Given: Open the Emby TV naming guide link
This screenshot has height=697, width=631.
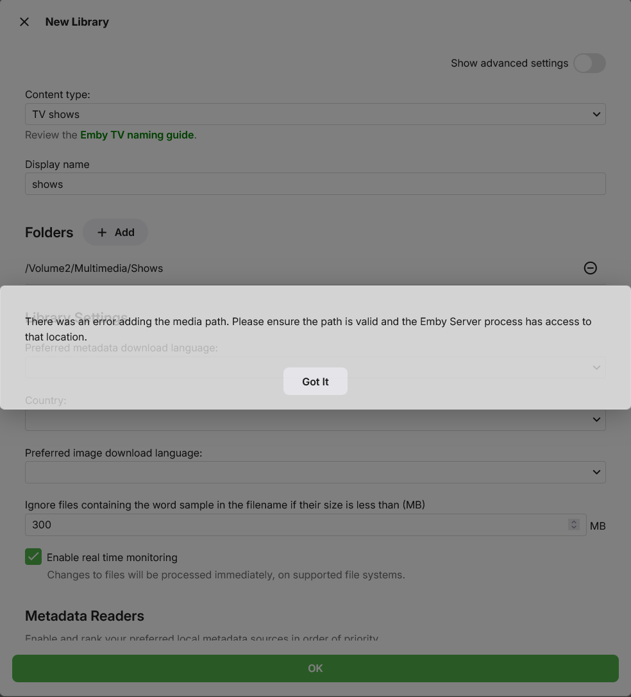Looking at the screenshot, I should pos(137,135).
